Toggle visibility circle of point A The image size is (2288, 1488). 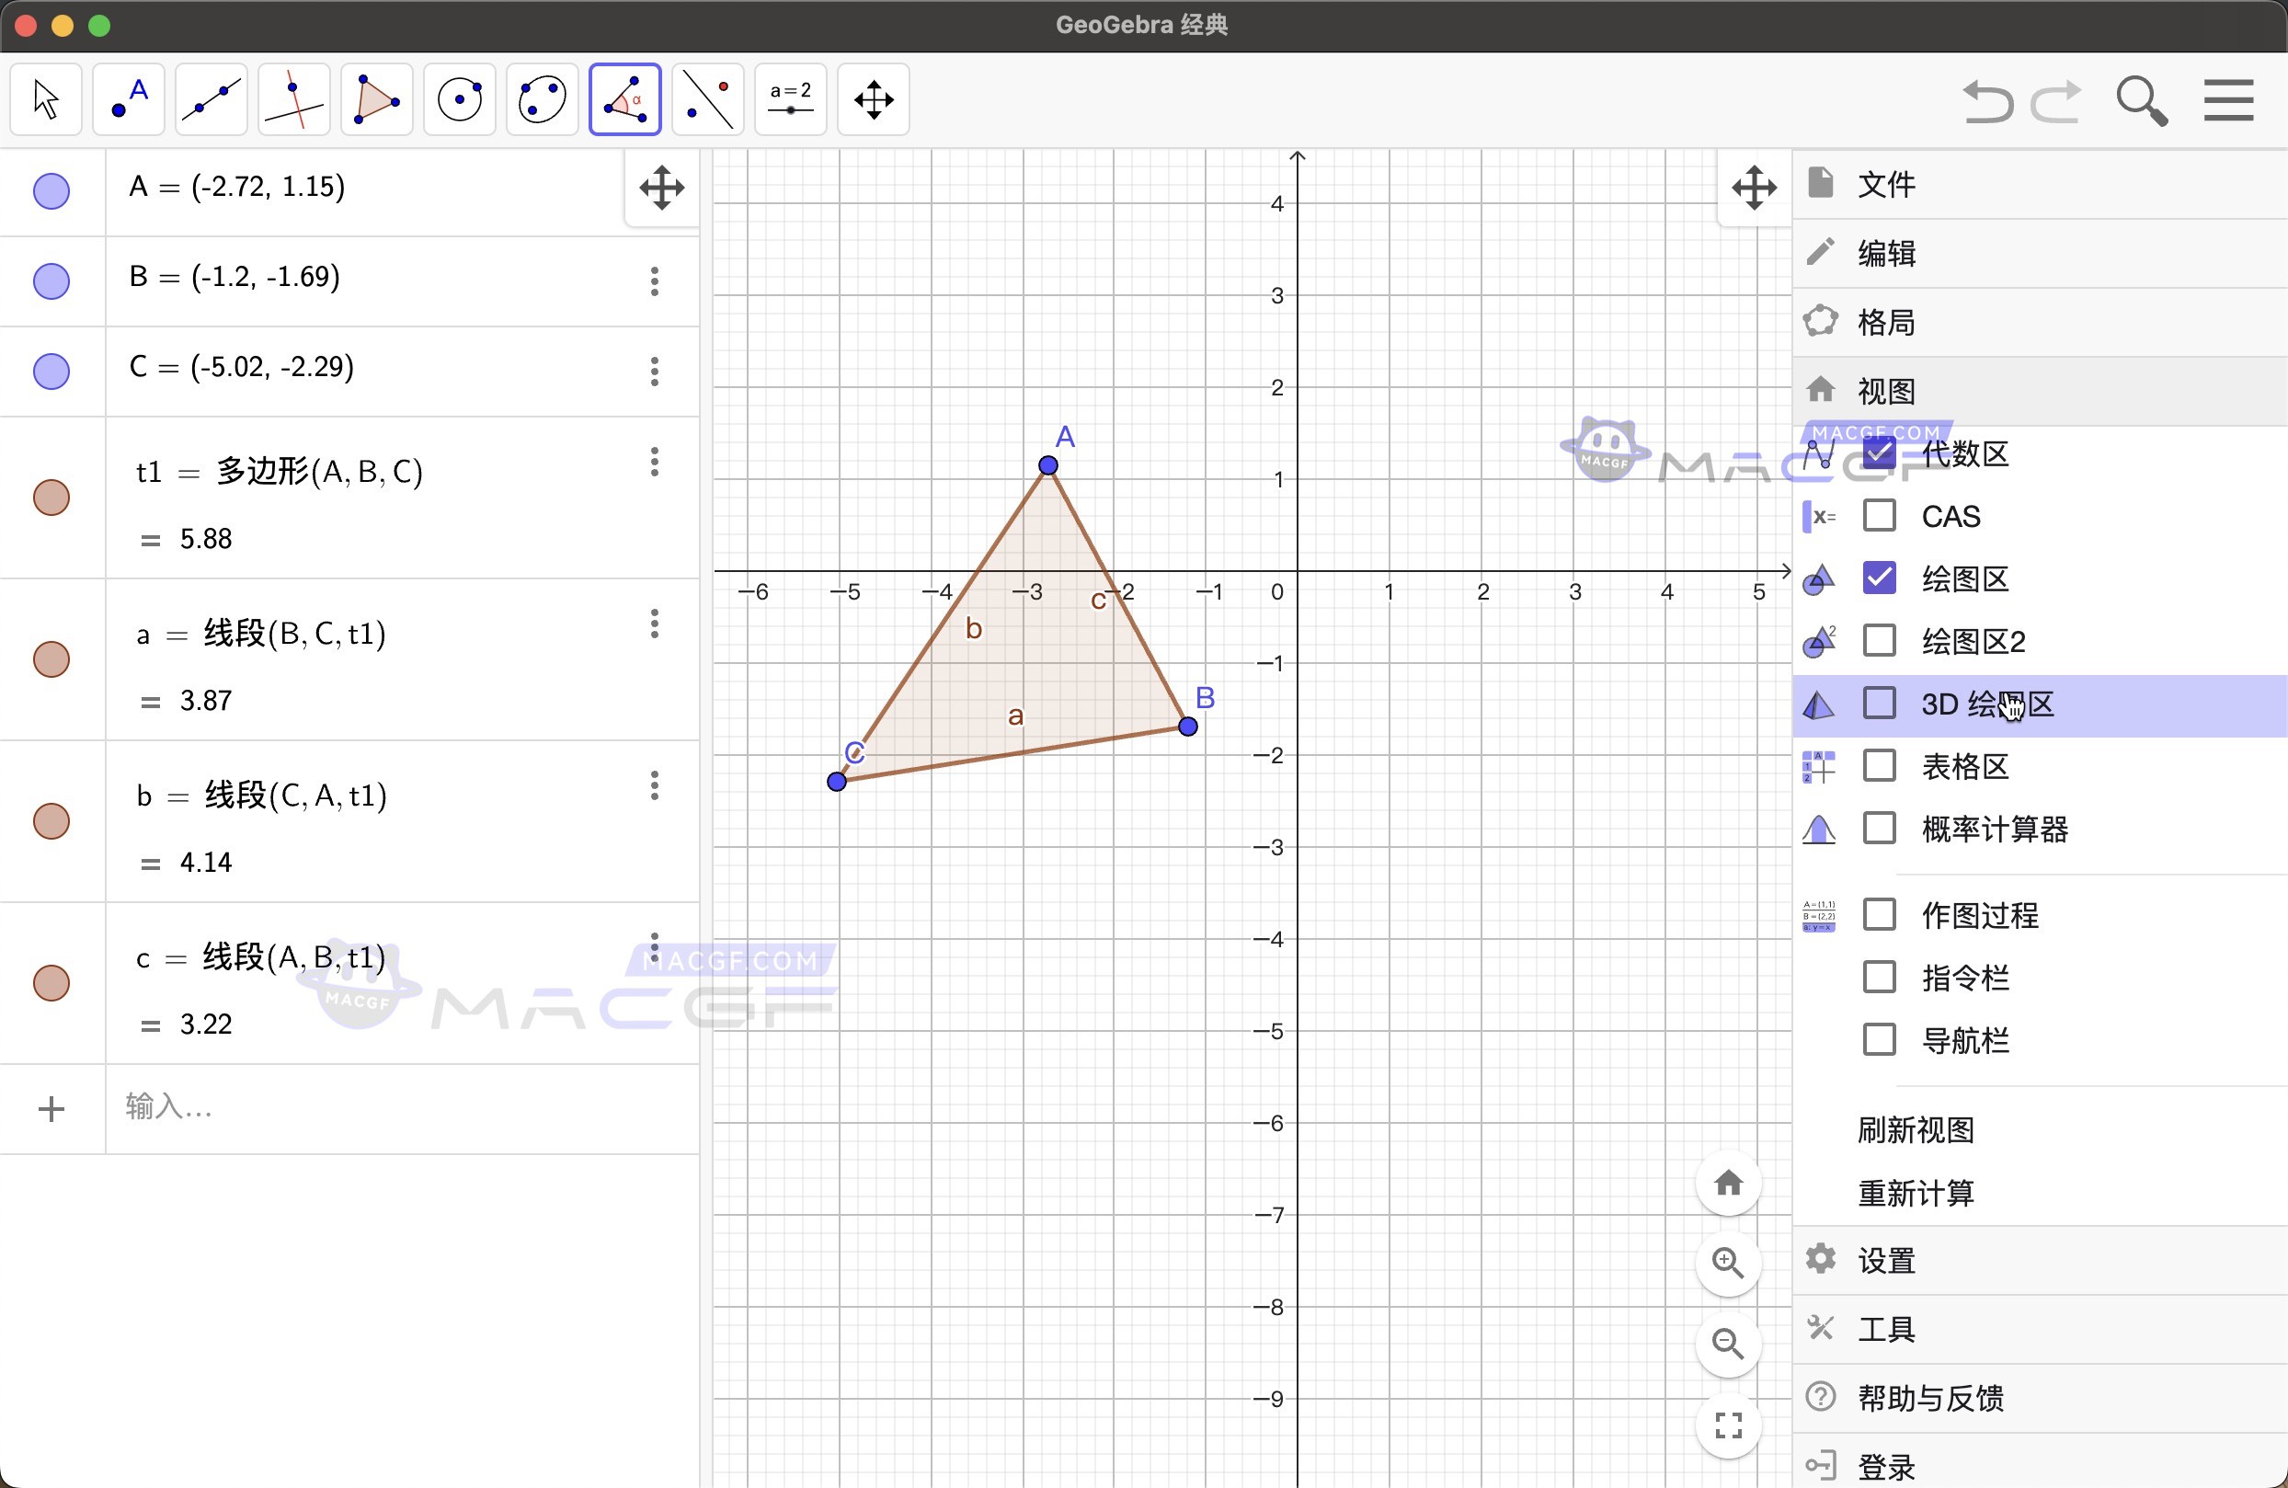(x=51, y=190)
